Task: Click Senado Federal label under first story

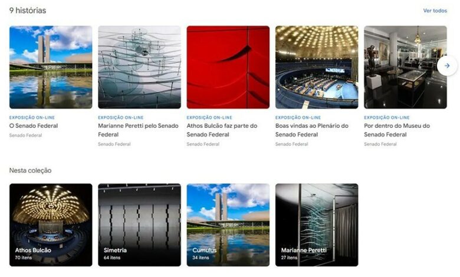Action: (25, 136)
